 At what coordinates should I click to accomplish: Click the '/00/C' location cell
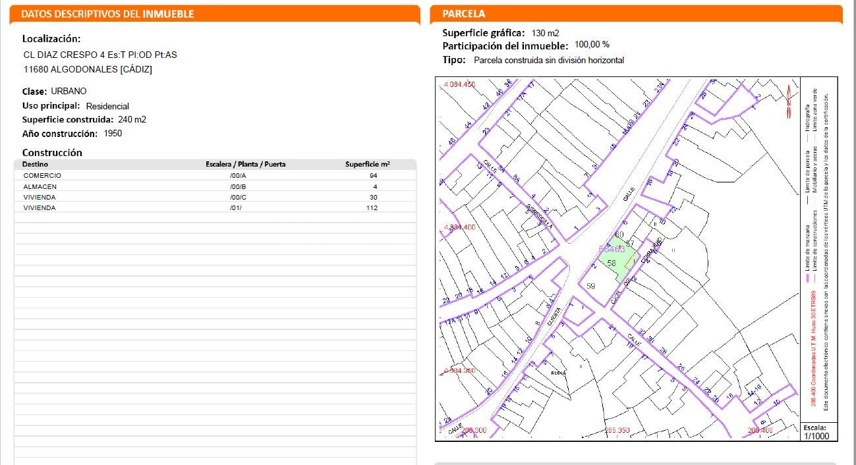(238, 197)
